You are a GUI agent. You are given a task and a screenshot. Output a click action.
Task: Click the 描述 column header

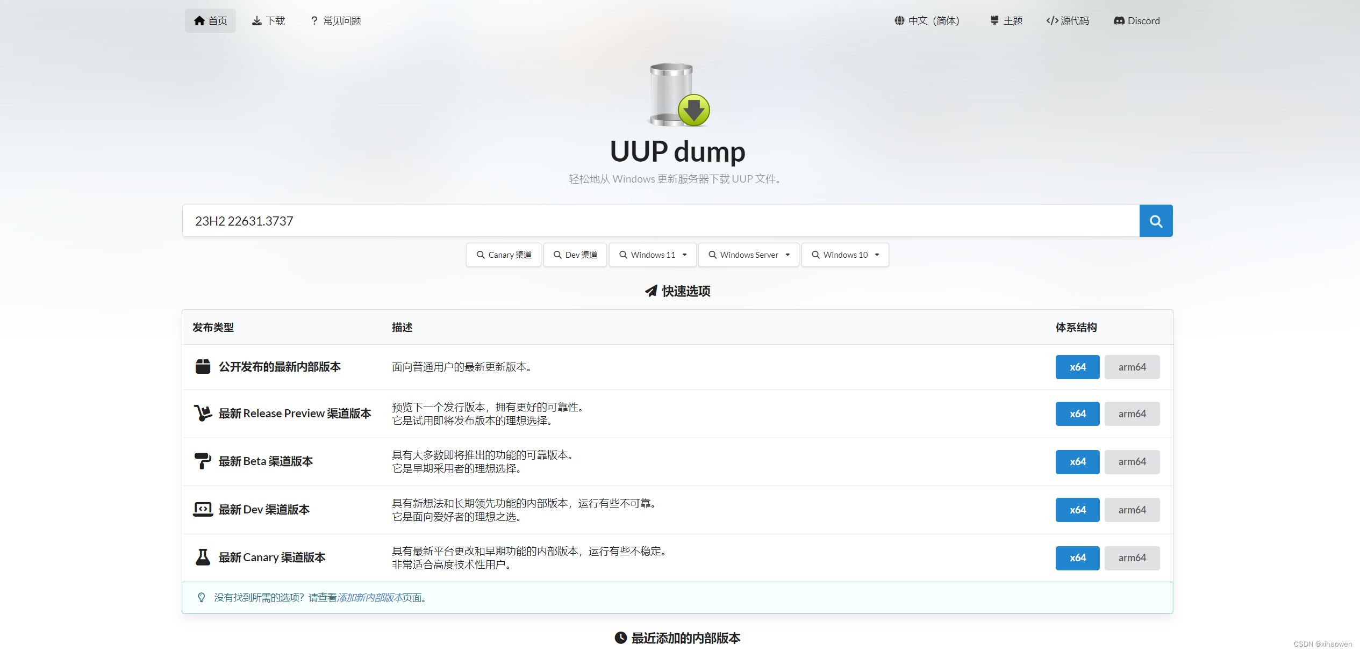[x=402, y=327]
